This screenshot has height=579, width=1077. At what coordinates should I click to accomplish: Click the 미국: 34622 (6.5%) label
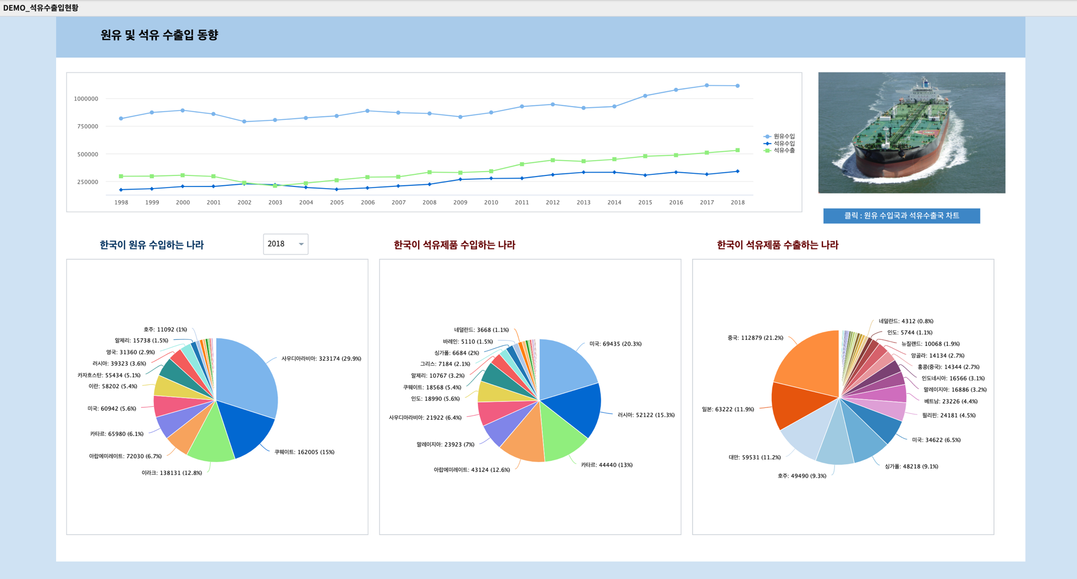click(936, 440)
